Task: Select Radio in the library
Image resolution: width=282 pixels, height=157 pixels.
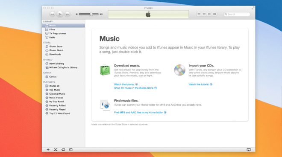Action: pos(52,38)
